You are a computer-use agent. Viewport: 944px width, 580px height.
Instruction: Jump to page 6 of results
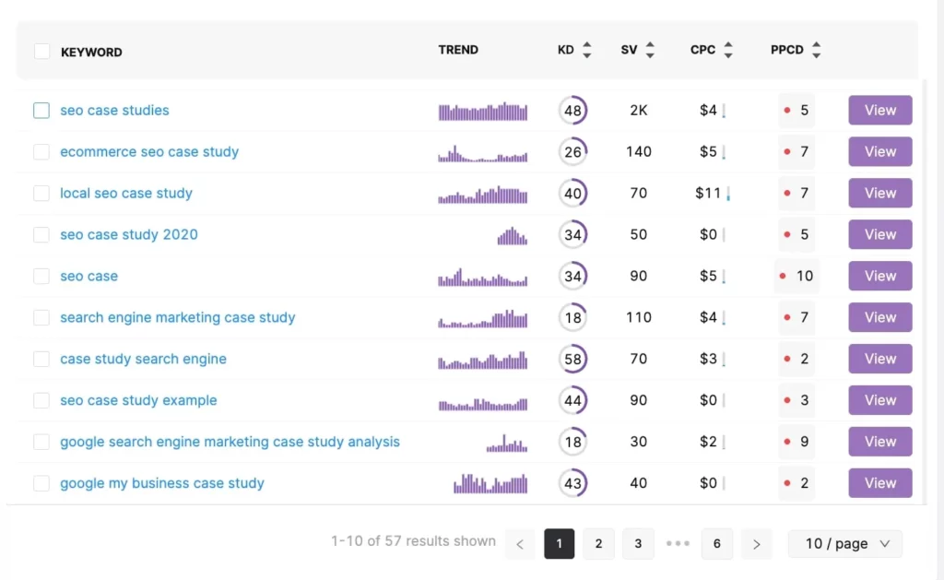(717, 544)
